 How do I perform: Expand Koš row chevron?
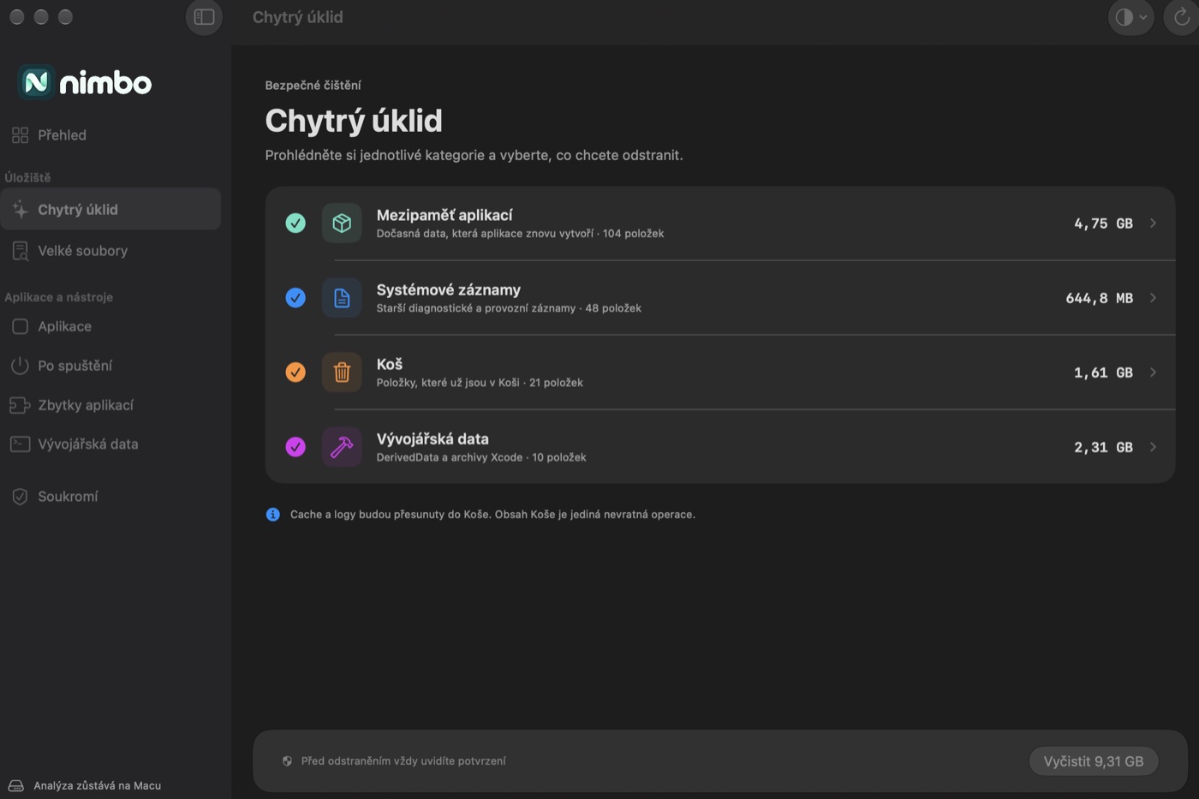click(1154, 373)
